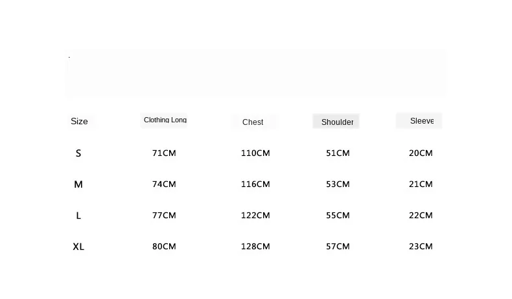Click the 116CM chest measurement
Screen dimensions: 512x299
[255, 184]
